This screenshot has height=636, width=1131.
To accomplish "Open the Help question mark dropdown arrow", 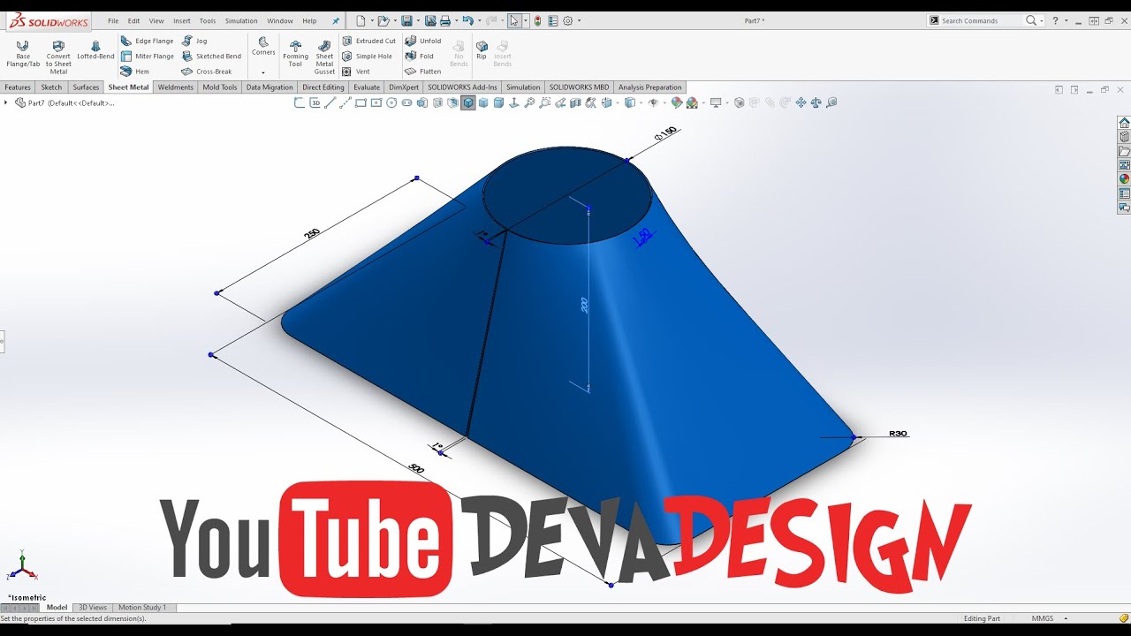I will pos(1066,20).
